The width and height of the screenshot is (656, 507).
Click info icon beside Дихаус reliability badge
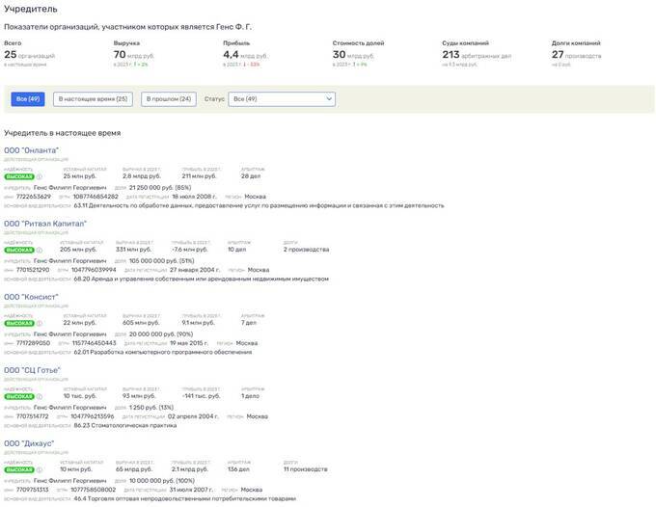(40, 469)
